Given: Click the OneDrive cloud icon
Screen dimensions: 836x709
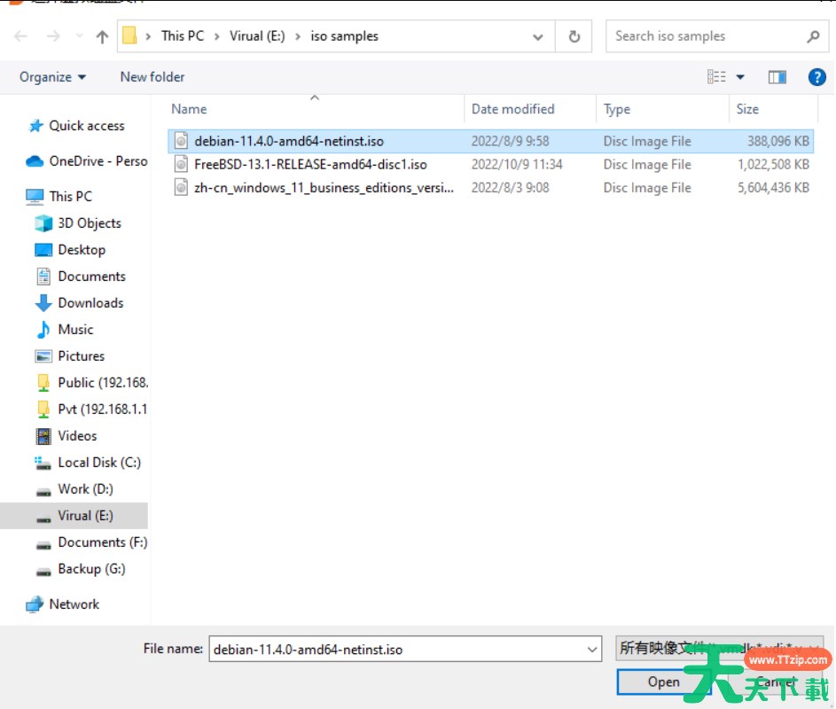Looking at the screenshot, I should [x=35, y=161].
